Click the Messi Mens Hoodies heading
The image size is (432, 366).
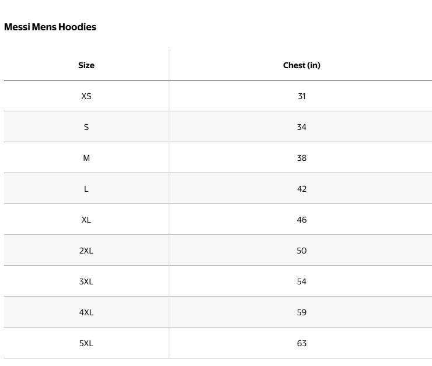(50, 27)
